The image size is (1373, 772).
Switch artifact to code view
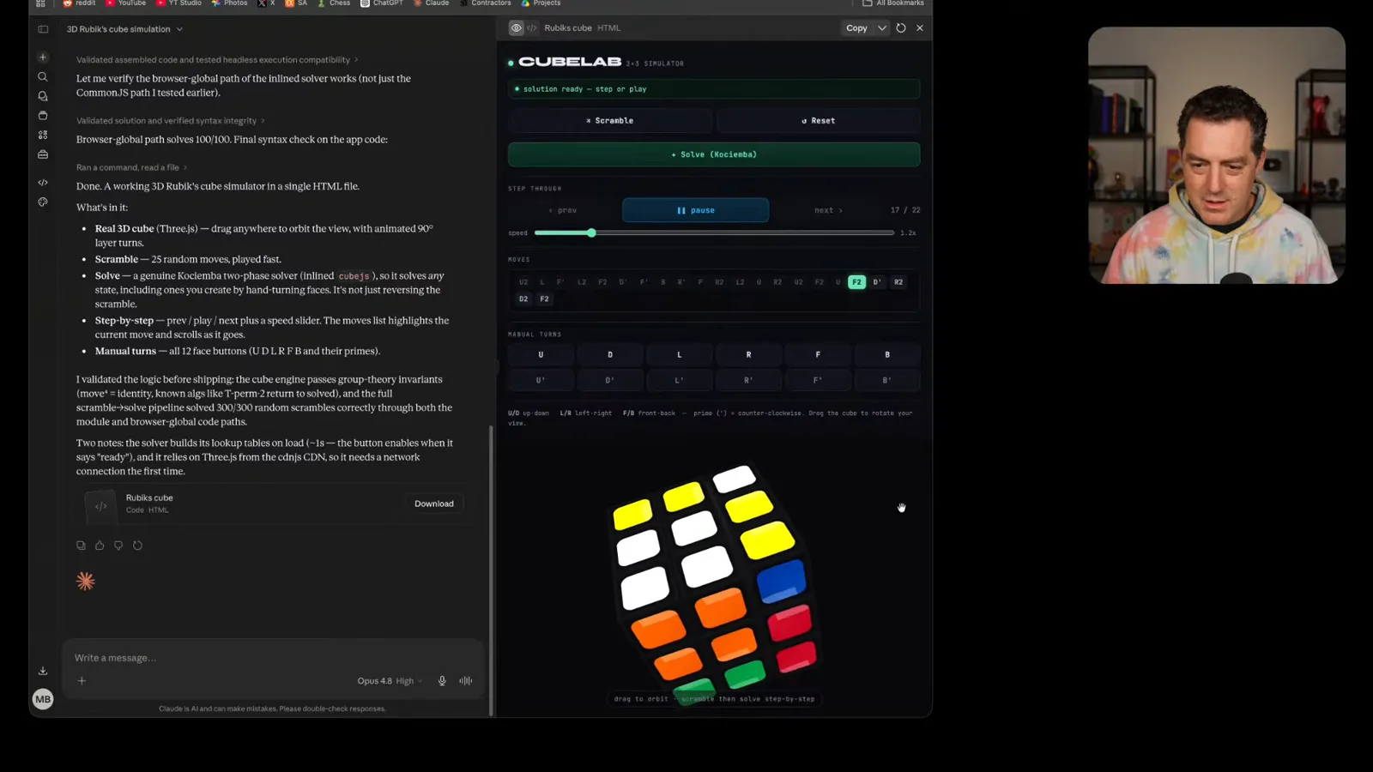[532, 28]
